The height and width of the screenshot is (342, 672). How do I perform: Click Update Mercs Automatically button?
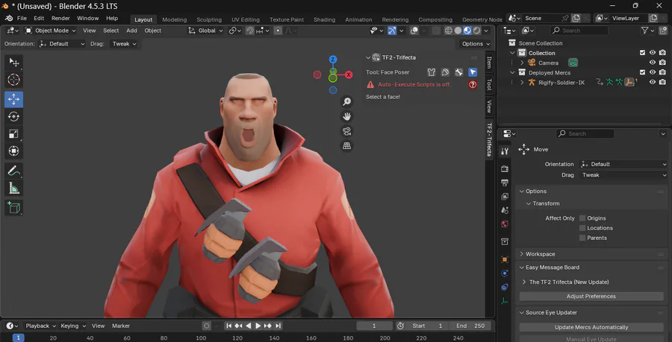[x=591, y=327]
